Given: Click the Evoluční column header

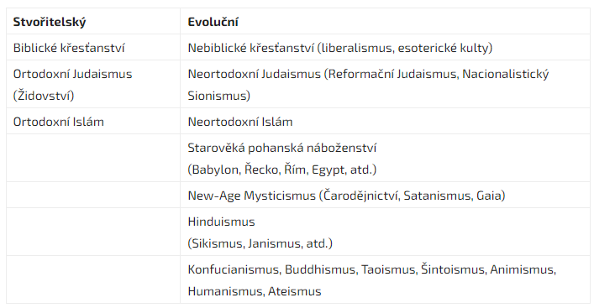Looking at the screenshot, I should 385,22.
